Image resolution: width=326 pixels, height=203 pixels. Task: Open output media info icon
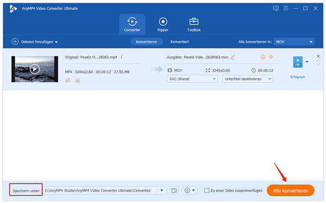tap(263, 57)
